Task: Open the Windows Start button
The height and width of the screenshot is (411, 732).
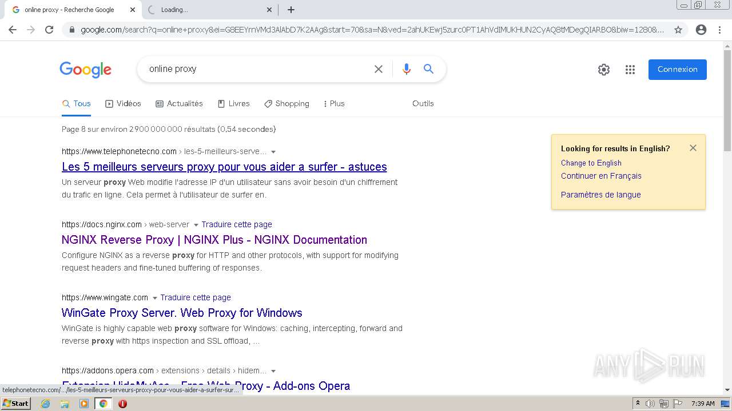Action: 16,404
